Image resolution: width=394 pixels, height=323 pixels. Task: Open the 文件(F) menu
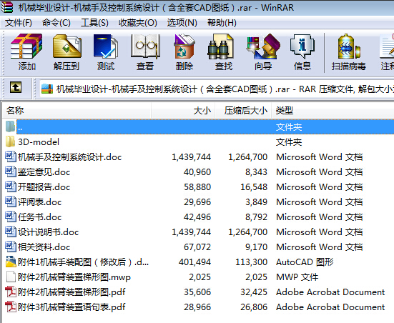coord(19,23)
